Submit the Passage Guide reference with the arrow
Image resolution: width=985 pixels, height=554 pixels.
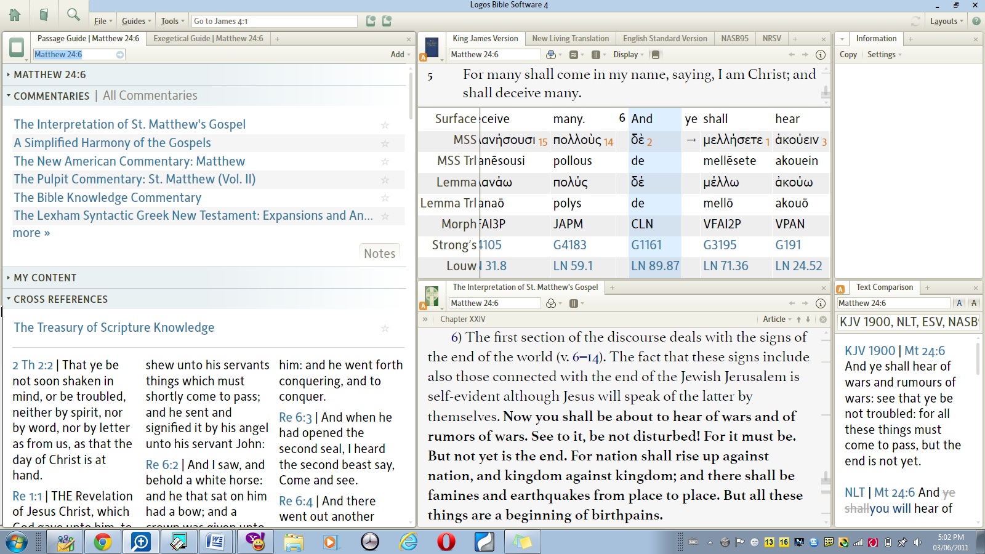[x=120, y=55]
